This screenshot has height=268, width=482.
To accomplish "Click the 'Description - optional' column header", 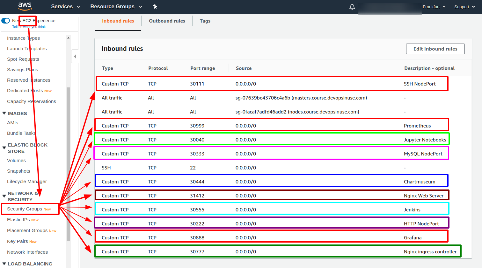I will pyautogui.click(x=429, y=68).
